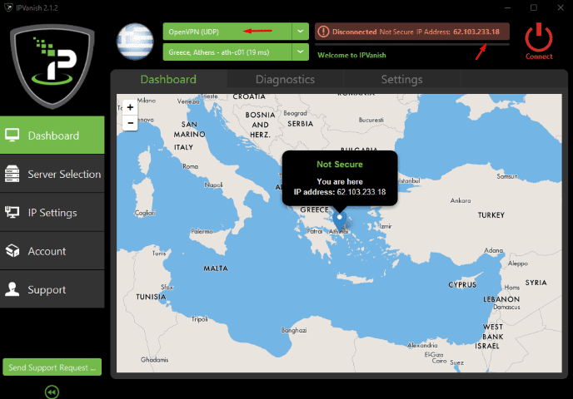Click the IPVanish title bar app icon
Image resolution: width=573 pixels, height=399 pixels.
pyautogui.click(x=8, y=7)
